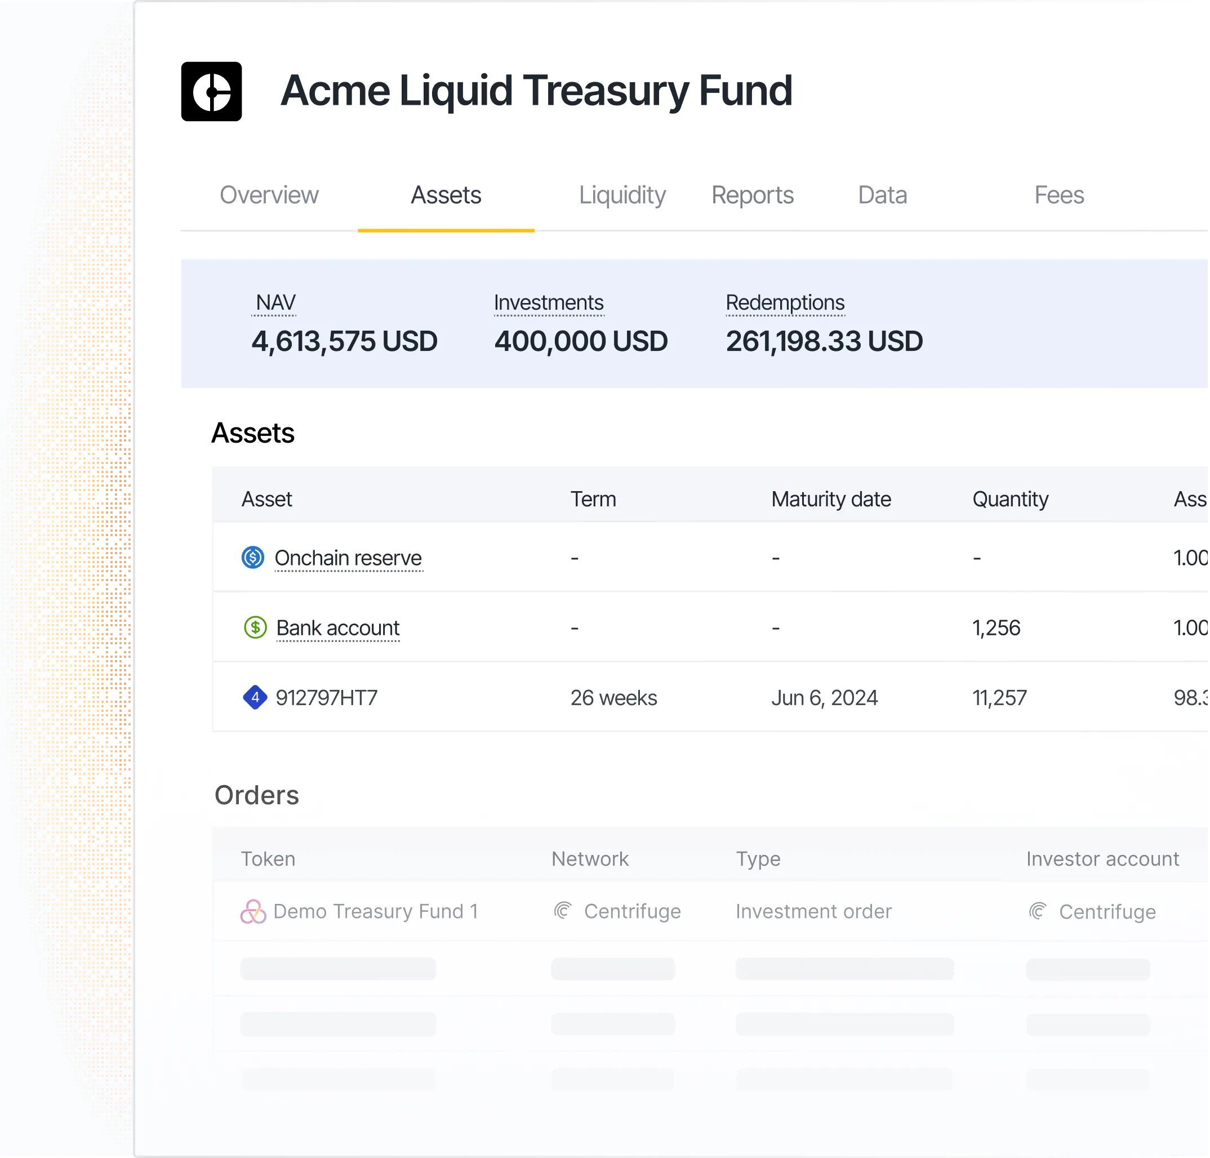Click the Demo Treasury Fund token icon
Image resolution: width=1210 pixels, height=1158 pixels.
click(253, 912)
